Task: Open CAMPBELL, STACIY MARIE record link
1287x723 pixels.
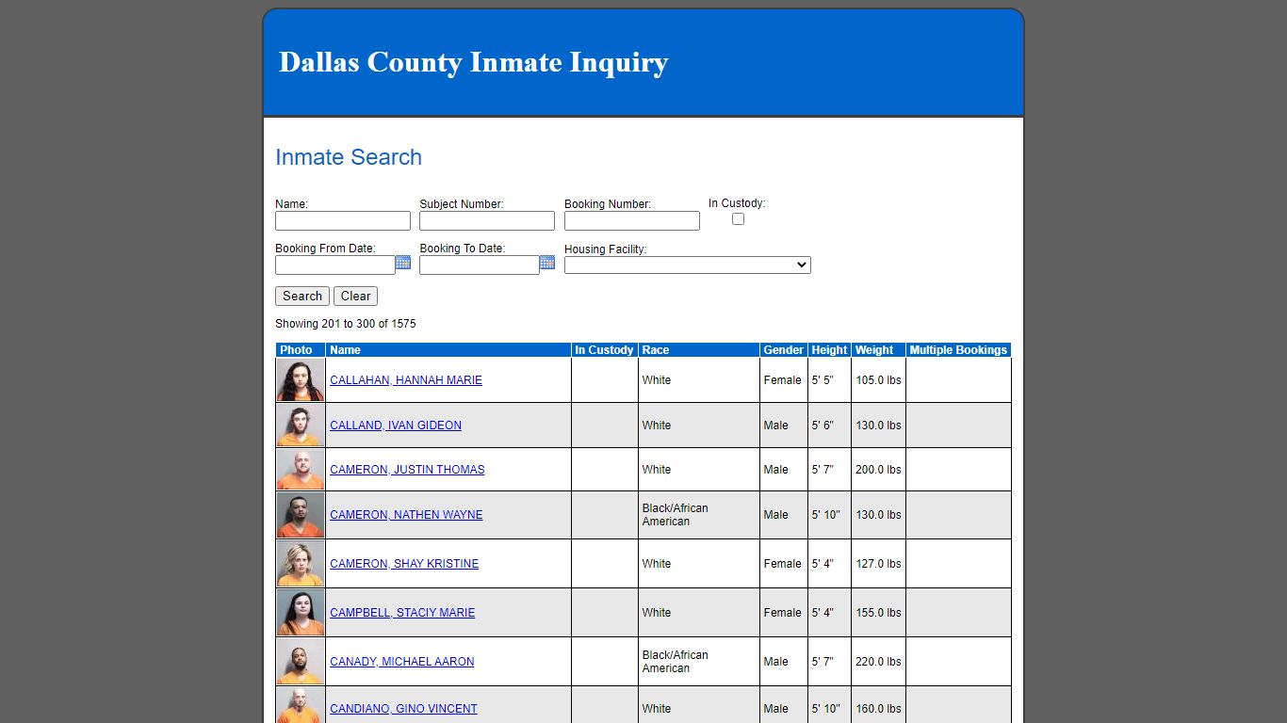Action: tap(402, 613)
